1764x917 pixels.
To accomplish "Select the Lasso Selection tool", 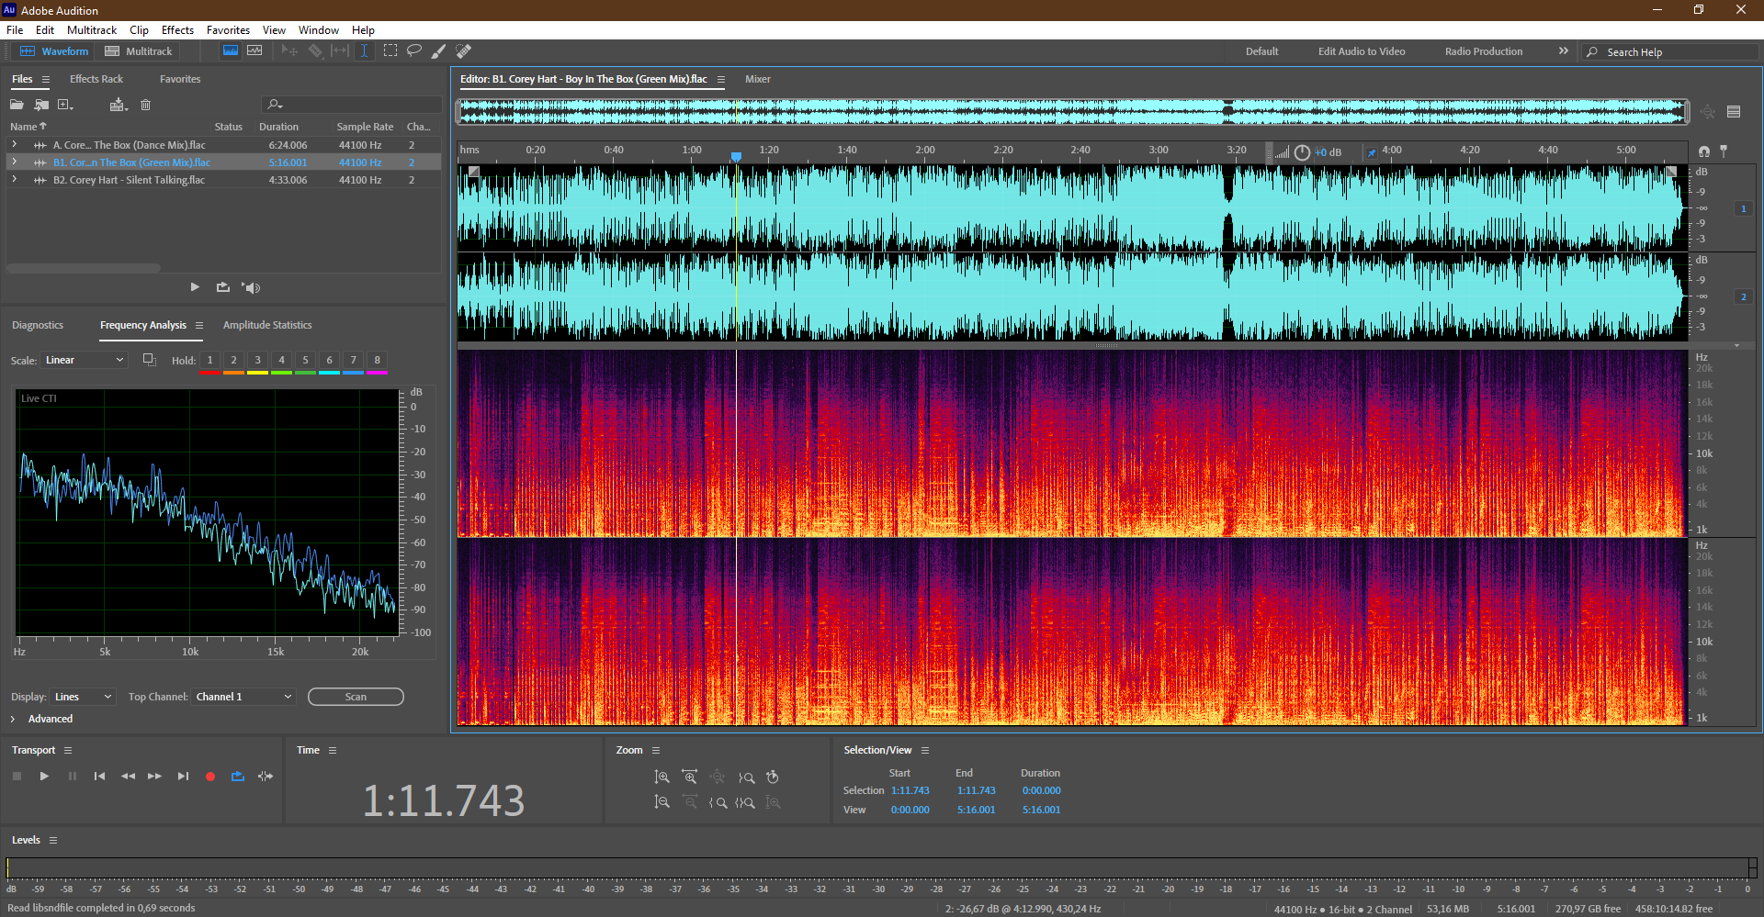I will pyautogui.click(x=414, y=51).
